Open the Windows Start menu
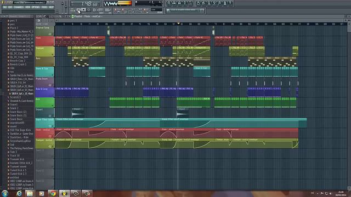The width and height of the screenshot is (351, 197). tap(5, 193)
